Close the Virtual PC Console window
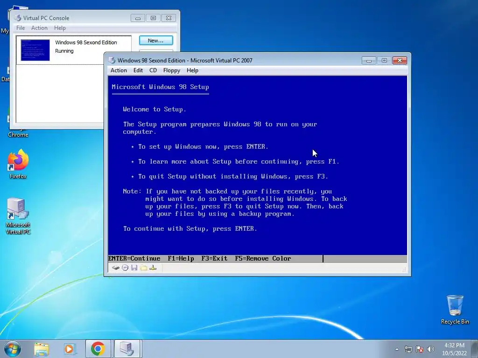The width and height of the screenshot is (478, 358). [169, 18]
